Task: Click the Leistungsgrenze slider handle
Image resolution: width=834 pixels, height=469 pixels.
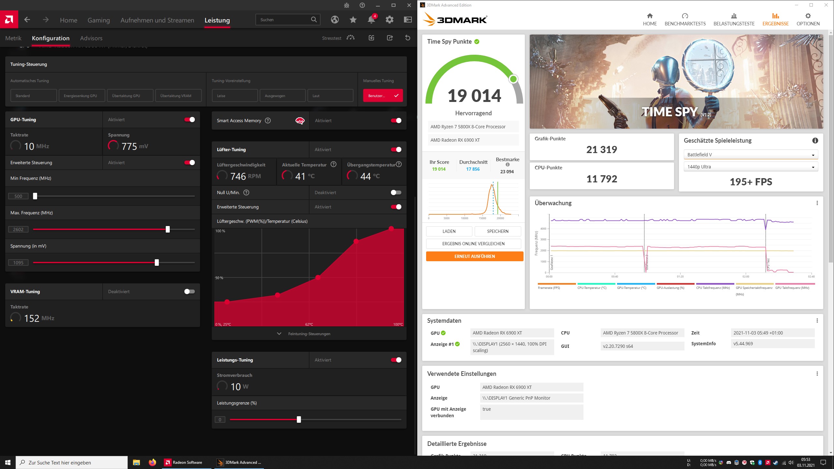Action: click(299, 419)
